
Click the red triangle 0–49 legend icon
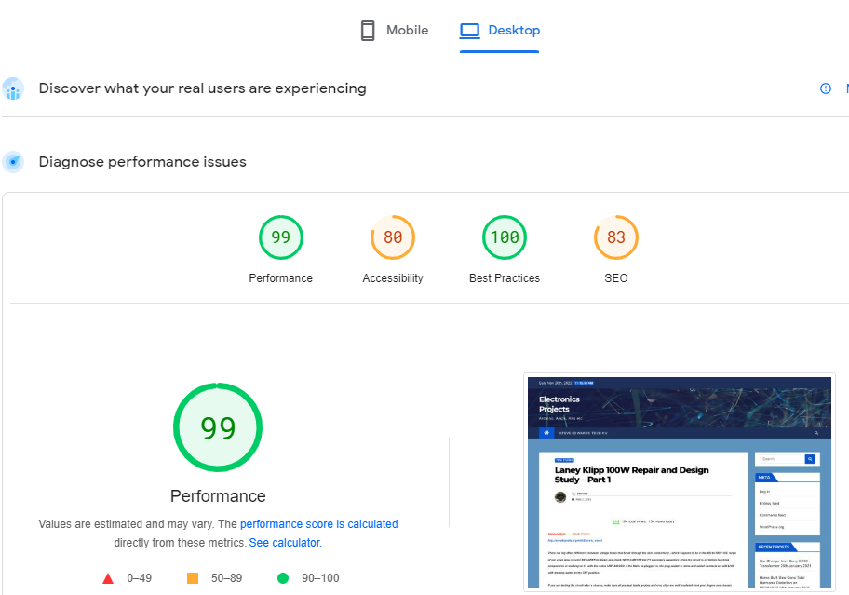[108, 578]
